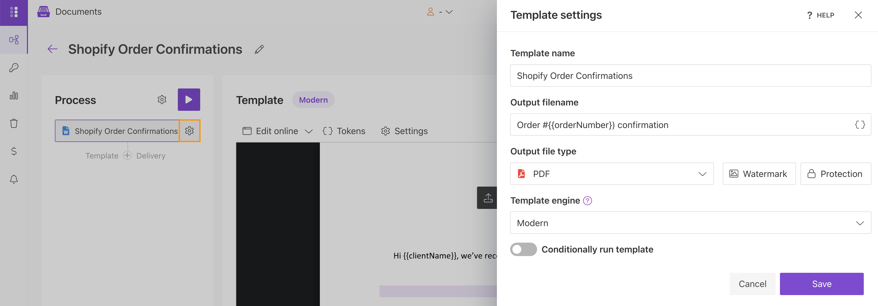
Task: Open the PDF output file type dropdown
Action: (612, 174)
